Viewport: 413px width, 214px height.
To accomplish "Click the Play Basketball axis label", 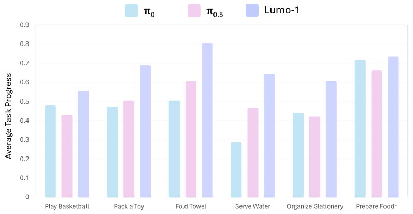I will [67, 206].
